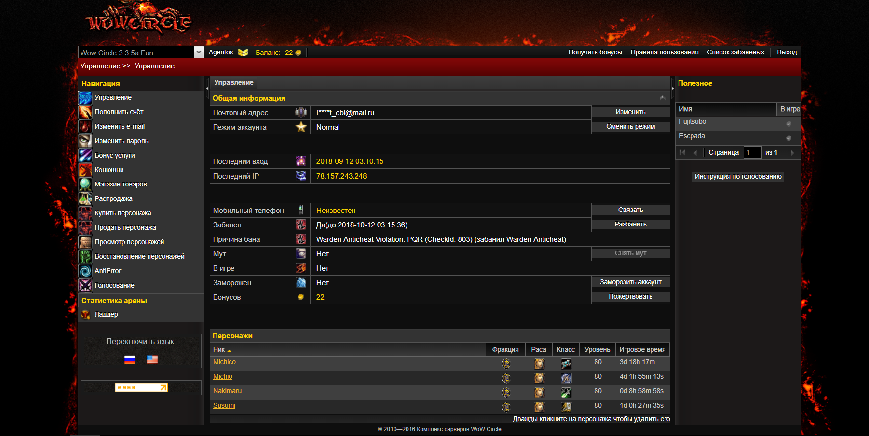Click the AntiError swirl icon in navigation
The width and height of the screenshot is (869, 436).
[x=85, y=271]
